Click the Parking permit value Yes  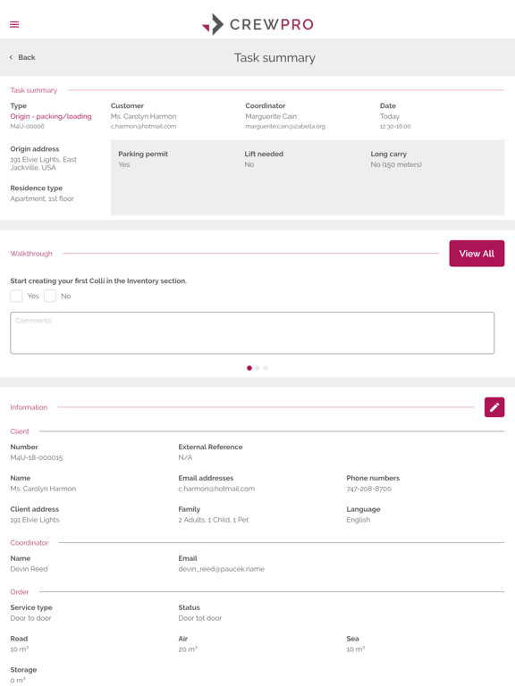coord(124,164)
